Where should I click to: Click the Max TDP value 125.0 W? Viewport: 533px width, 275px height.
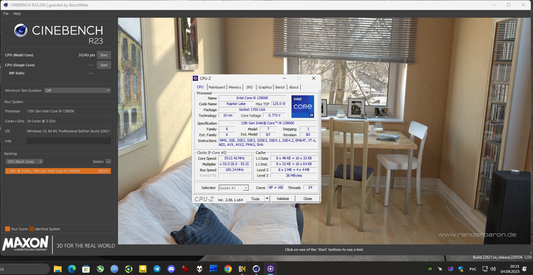(279, 104)
